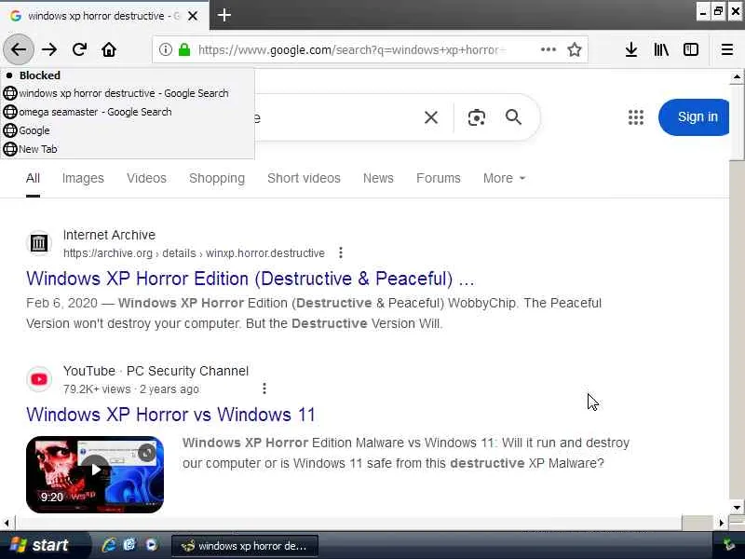
Task: Bookmark this page with the star icon
Action: tap(575, 49)
